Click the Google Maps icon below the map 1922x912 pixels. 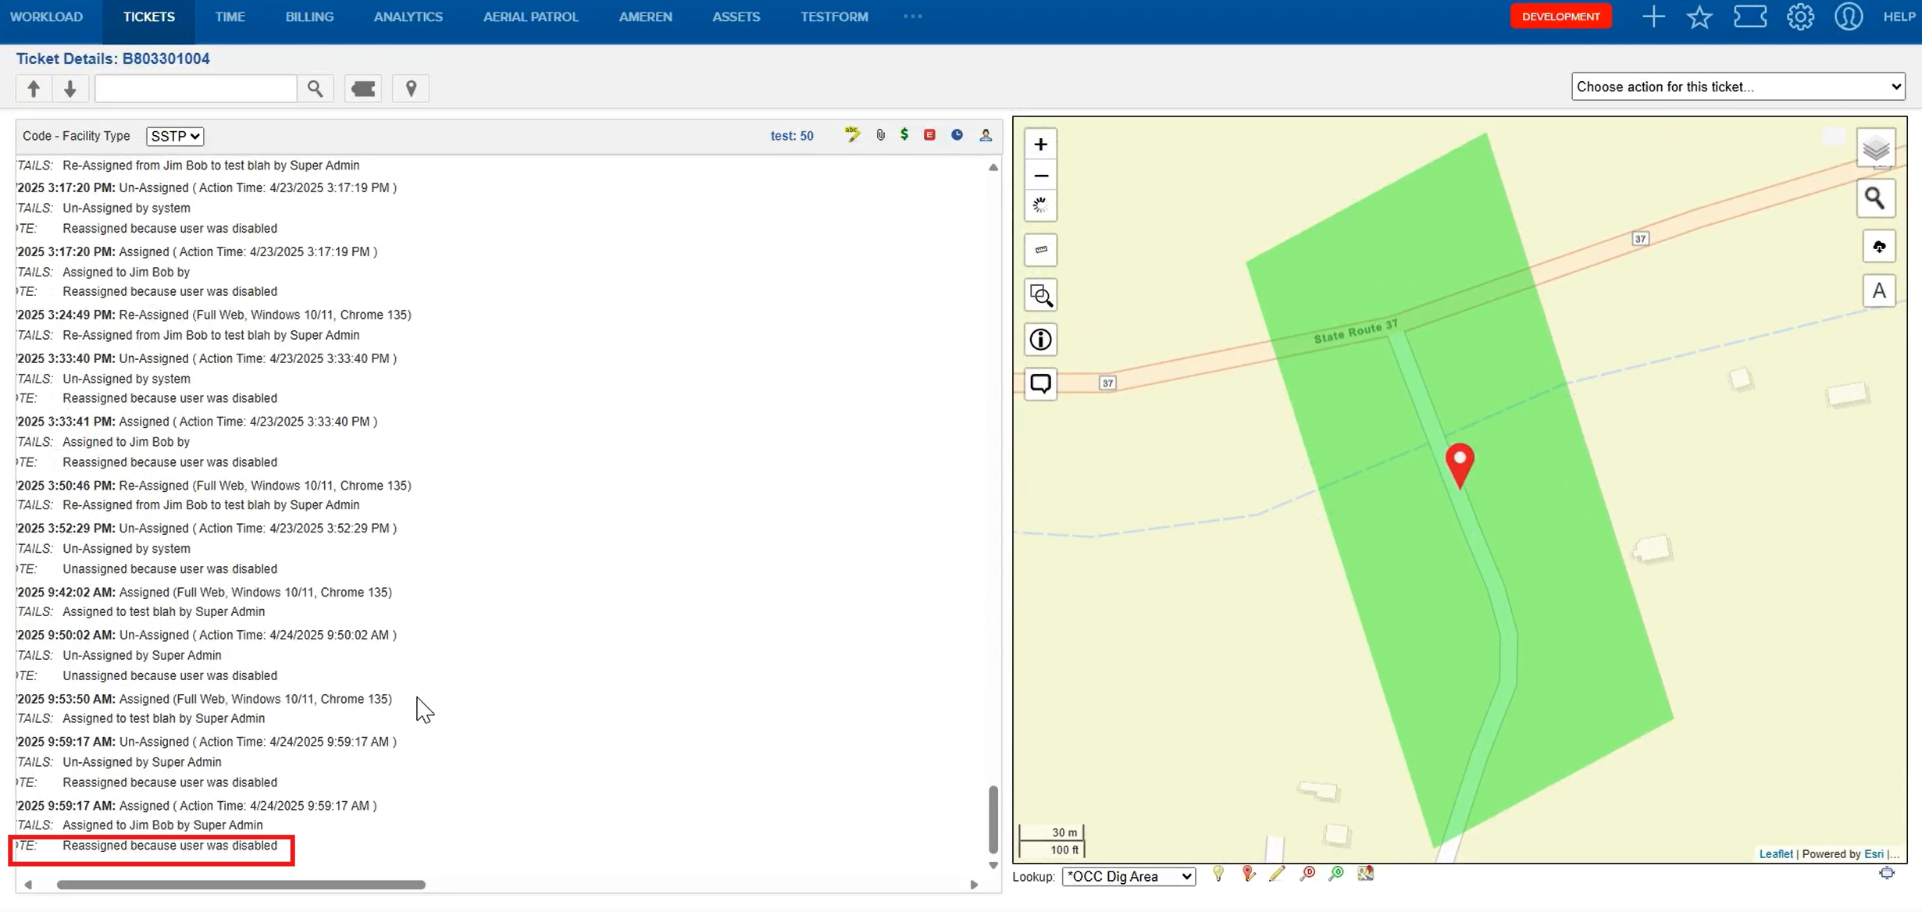tap(1365, 874)
